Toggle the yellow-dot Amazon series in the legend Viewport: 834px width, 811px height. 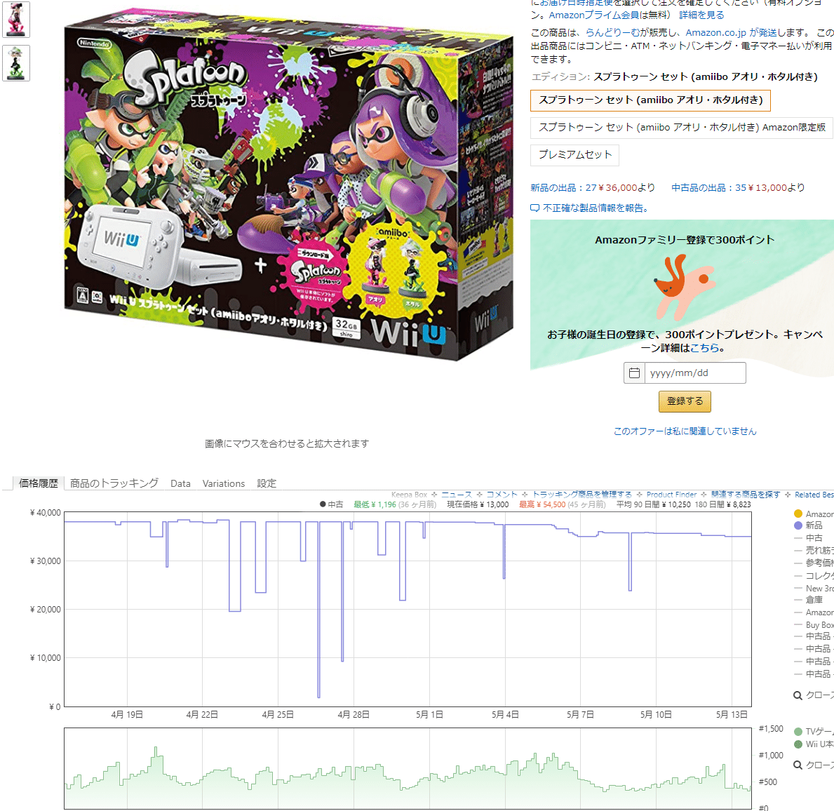click(x=814, y=514)
